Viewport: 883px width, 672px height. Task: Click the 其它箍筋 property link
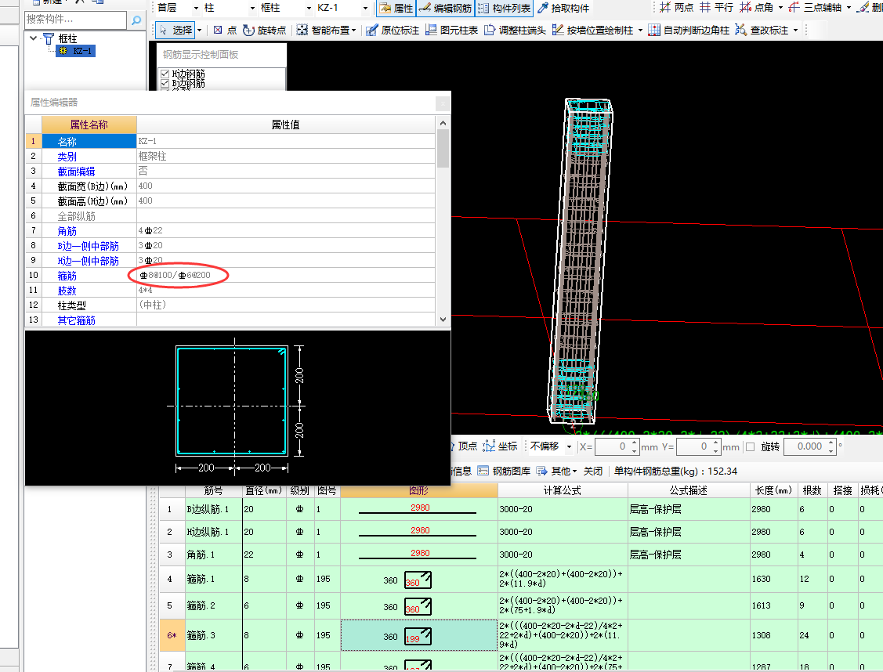pos(76,320)
